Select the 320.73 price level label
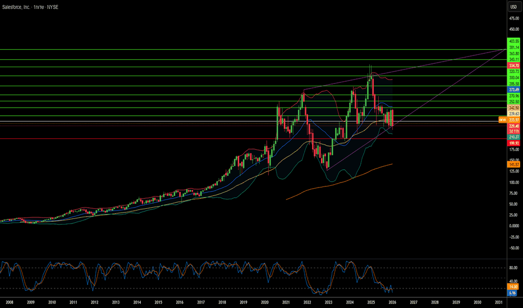The width and height of the screenshot is (523, 308). point(513,72)
